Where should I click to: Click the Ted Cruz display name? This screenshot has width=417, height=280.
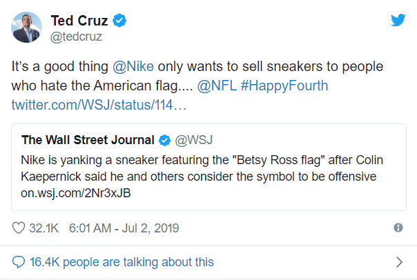(79, 21)
